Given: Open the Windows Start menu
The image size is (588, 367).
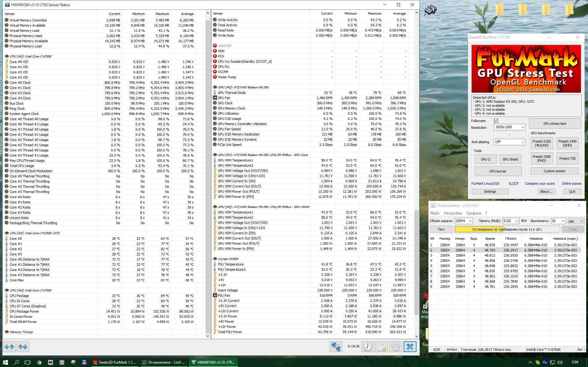Looking at the screenshot, I should coord(6,362).
